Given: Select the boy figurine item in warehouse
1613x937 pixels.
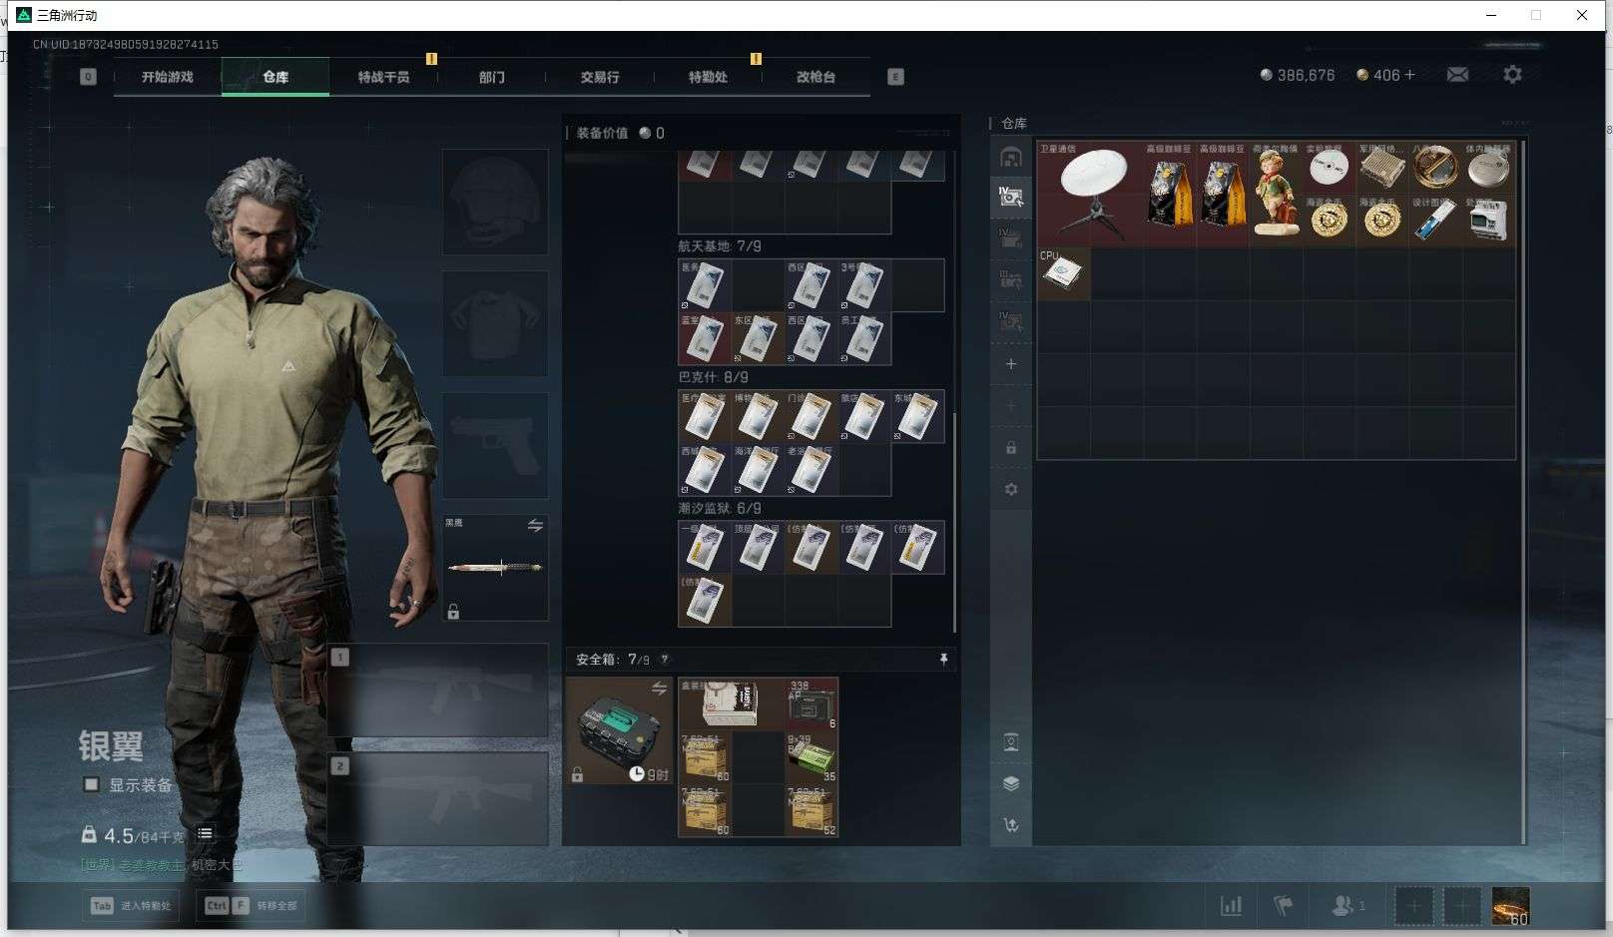Looking at the screenshot, I should click(x=1276, y=194).
